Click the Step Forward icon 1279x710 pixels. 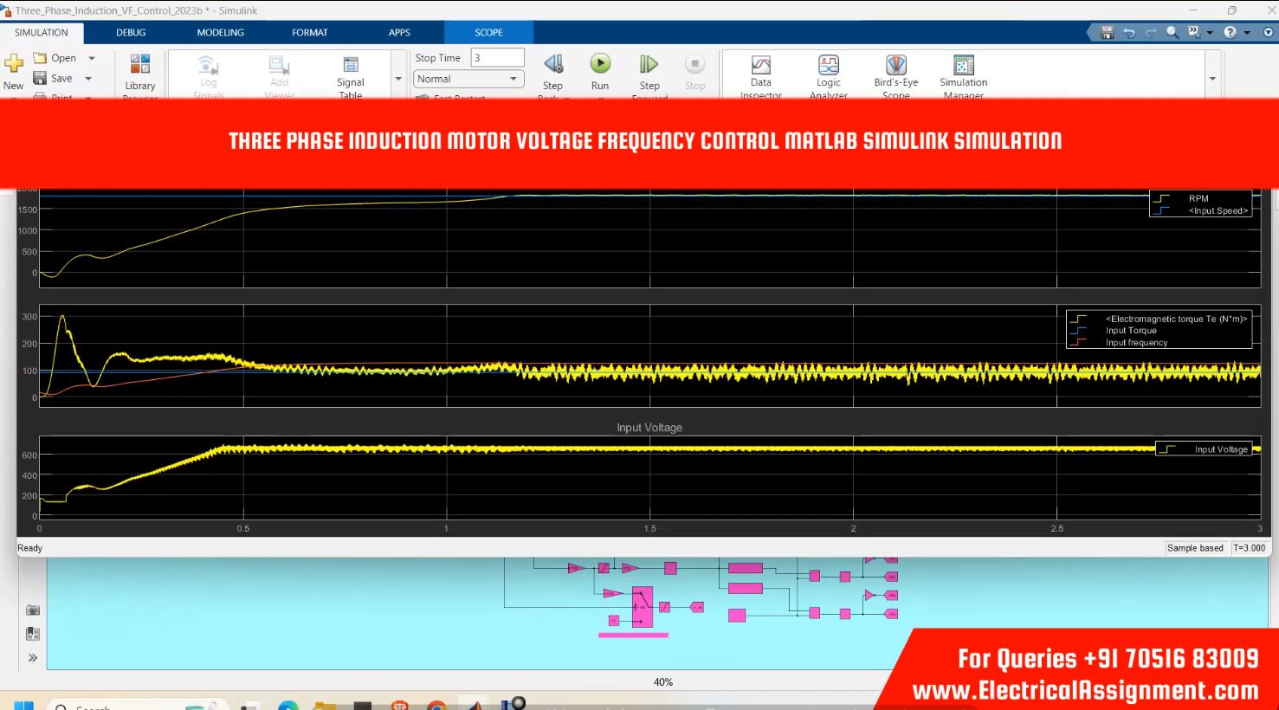click(649, 64)
